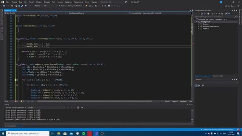The image size is (242, 136).
Task: Open the Windows Start menu
Action: tap(3, 133)
